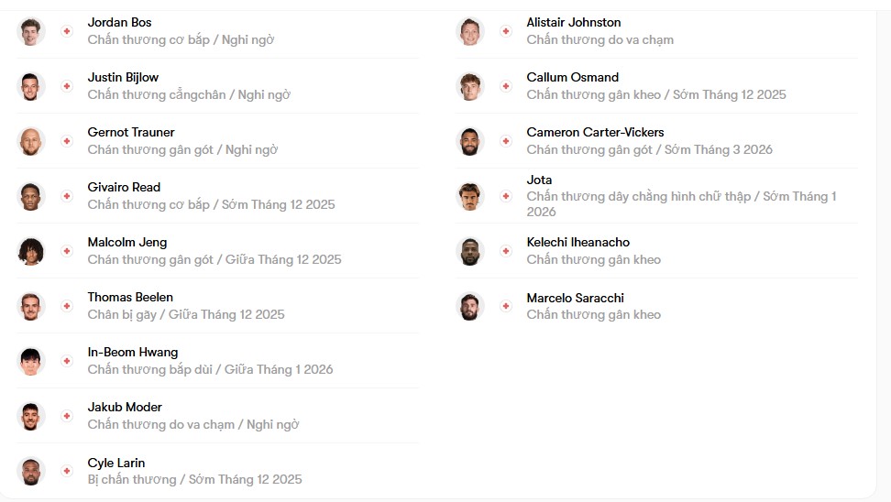
Task: Click the injury icon beside Alistair Johnston
Action: [x=505, y=31]
